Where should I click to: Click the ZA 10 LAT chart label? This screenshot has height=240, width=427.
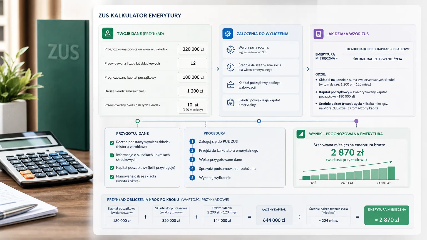384,183
